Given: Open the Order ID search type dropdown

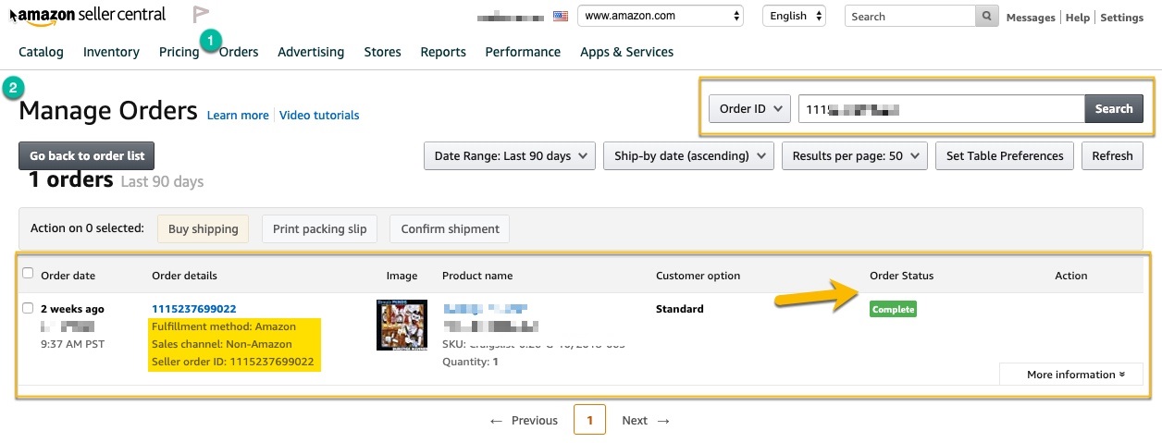Looking at the screenshot, I should (x=749, y=108).
